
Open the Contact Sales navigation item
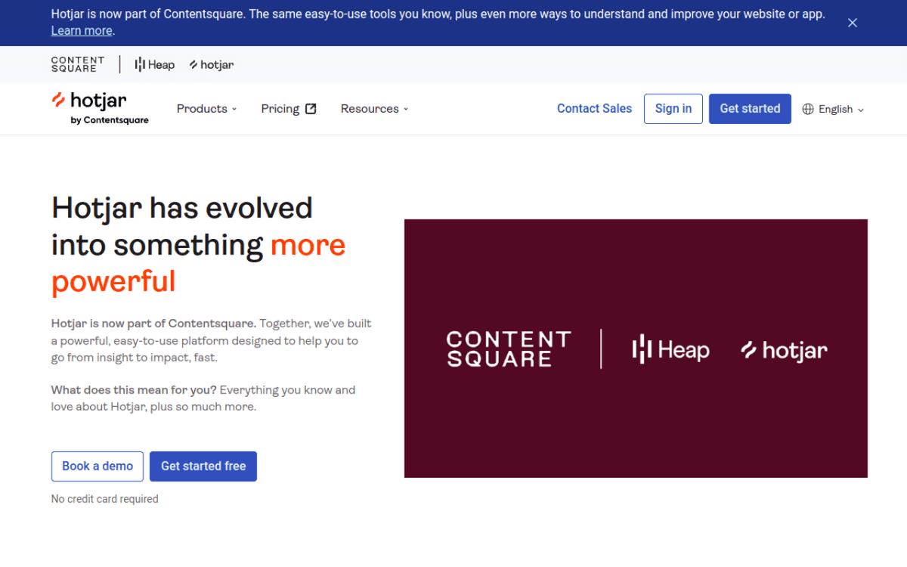594,108
